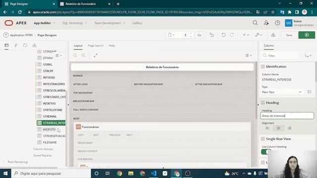The height and width of the screenshot is (178, 317).
Task: Open the Type quick pick list icon
Action: pyautogui.click(x=310, y=92)
